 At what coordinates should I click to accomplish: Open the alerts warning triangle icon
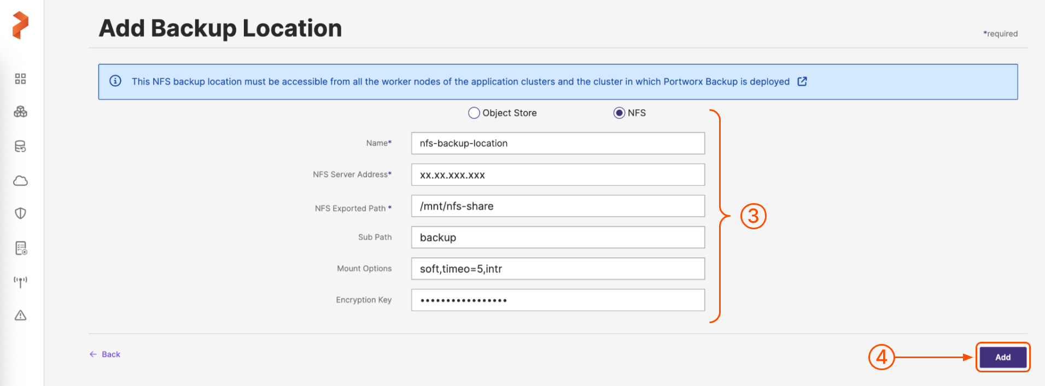click(x=20, y=315)
